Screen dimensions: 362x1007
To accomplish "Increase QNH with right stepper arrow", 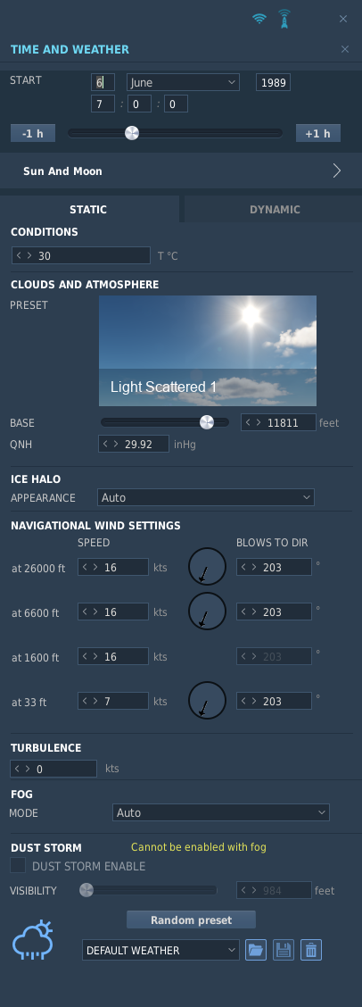I will coord(116,444).
